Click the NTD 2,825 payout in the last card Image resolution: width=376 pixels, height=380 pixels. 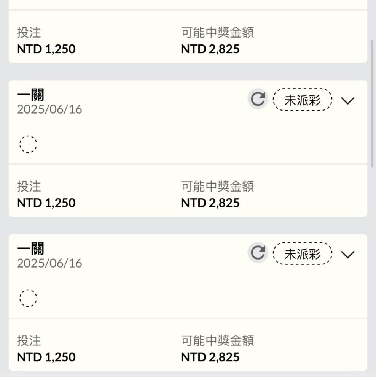pos(210,357)
